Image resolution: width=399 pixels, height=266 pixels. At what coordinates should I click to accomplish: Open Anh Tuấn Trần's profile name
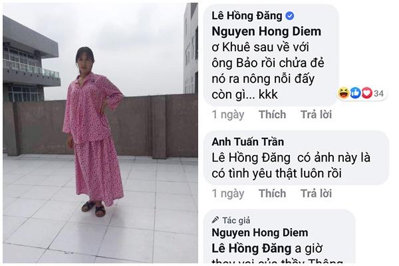tap(248, 142)
